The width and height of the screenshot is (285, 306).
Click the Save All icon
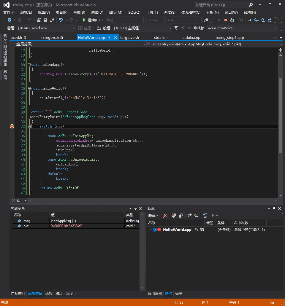[x=52, y=20]
